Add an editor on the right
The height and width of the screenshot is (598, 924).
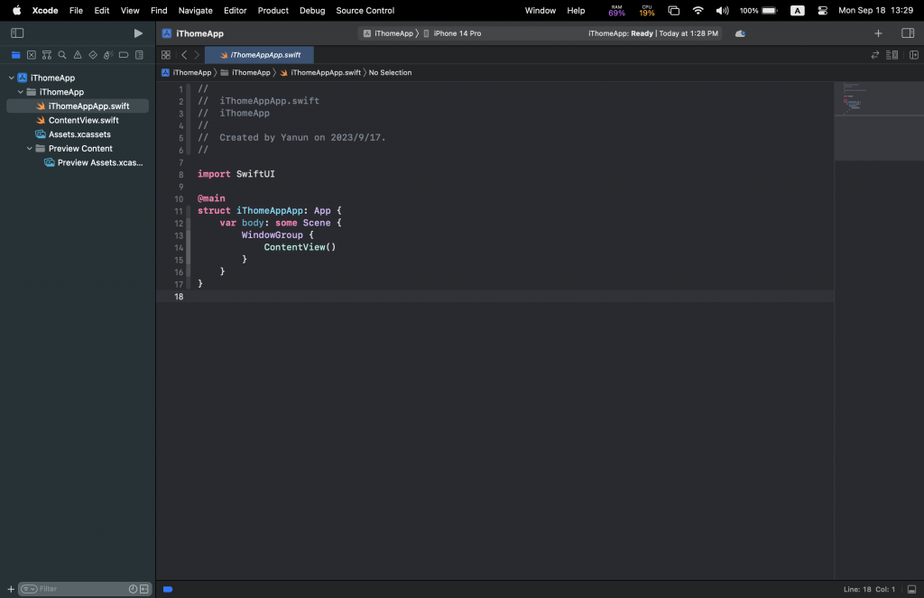pos(914,55)
